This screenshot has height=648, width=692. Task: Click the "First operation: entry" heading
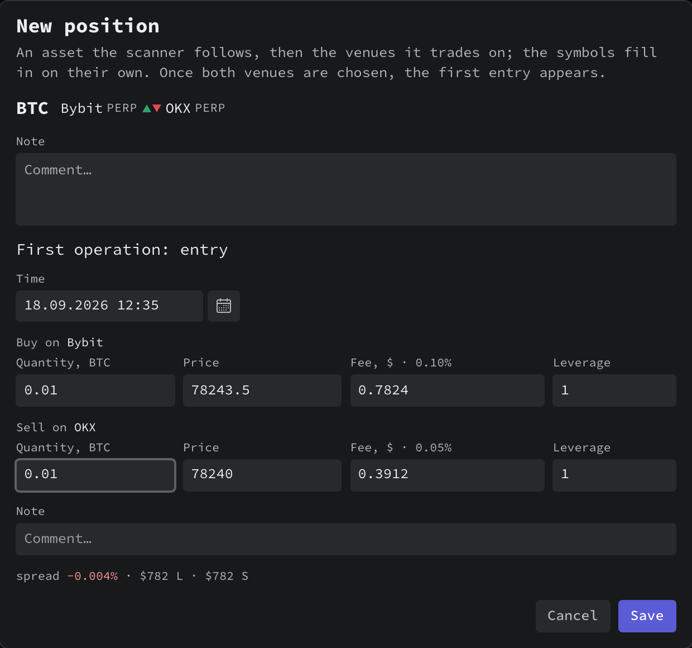(122, 250)
